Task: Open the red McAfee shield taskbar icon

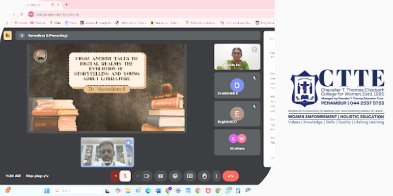Action: coord(208,191)
